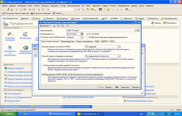Screen dimensions: 182x116
Task: Open the calendar picker next to date 01.01.2012
Action: (82, 34)
